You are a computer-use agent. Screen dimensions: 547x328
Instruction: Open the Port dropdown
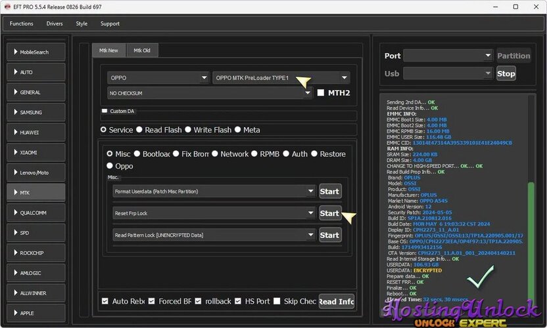click(x=448, y=55)
